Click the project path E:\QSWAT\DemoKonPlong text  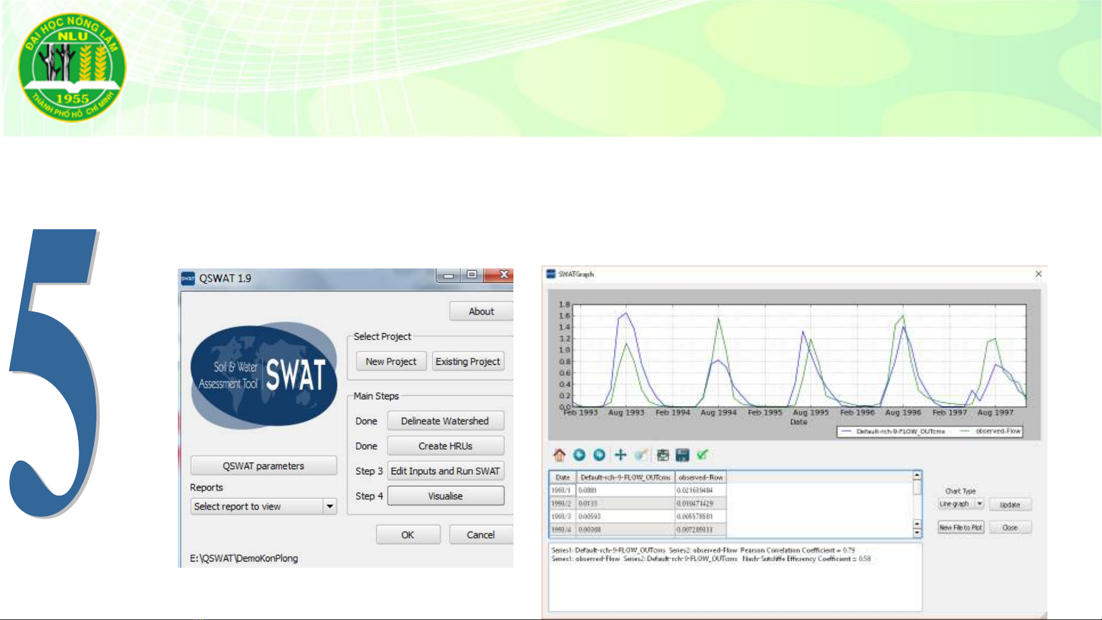pyautogui.click(x=244, y=558)
